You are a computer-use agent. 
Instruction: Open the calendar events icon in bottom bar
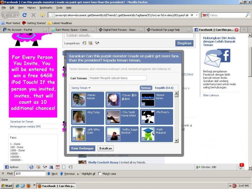pyautogui.click(x=58, y=167)
